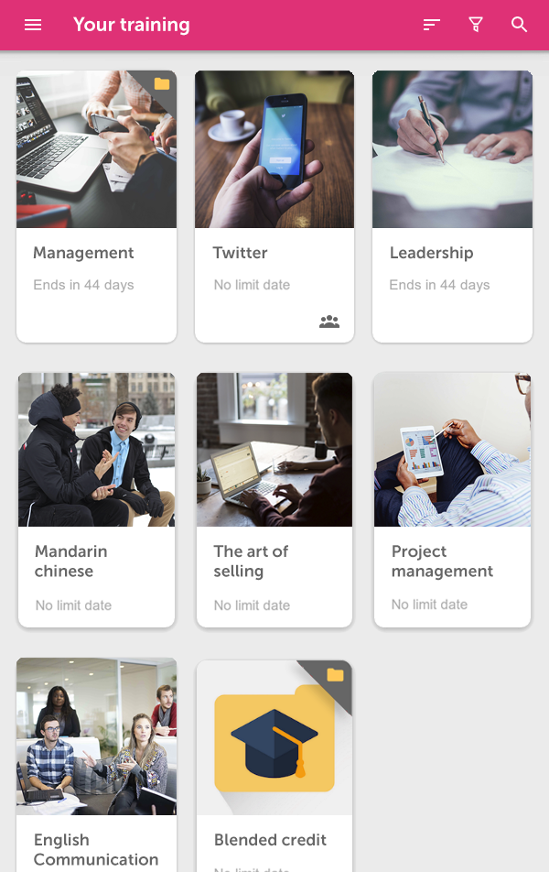Click the Twitter phone photo thumbnail
549x872 pixels.
click(274, 149)
